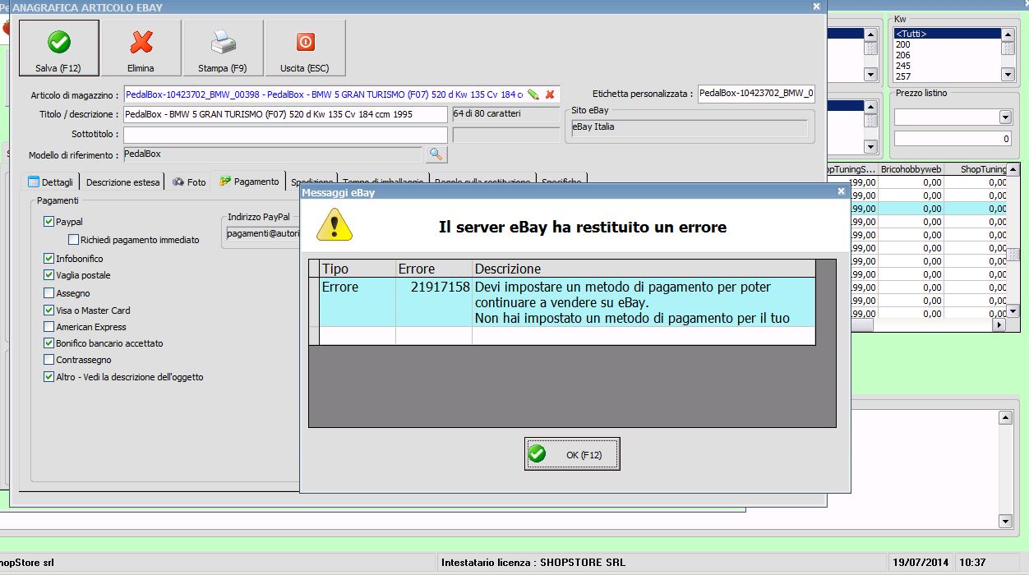Toggle the Paypal checkbox

[49, 222]
